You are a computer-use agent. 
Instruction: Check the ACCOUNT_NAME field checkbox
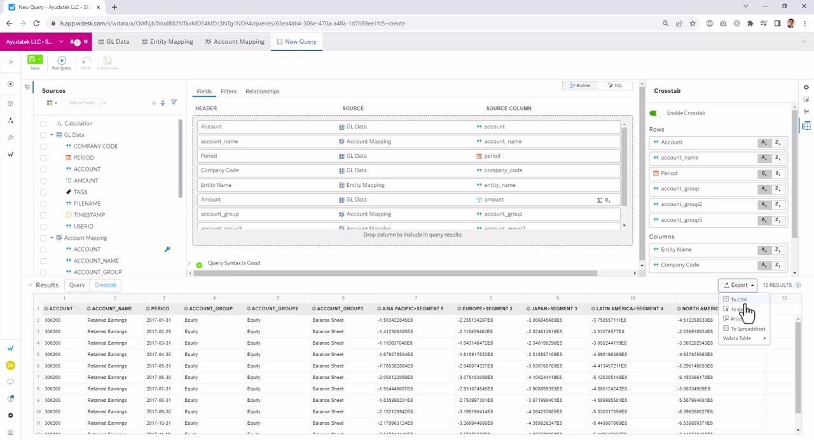[x=43, y=261]
